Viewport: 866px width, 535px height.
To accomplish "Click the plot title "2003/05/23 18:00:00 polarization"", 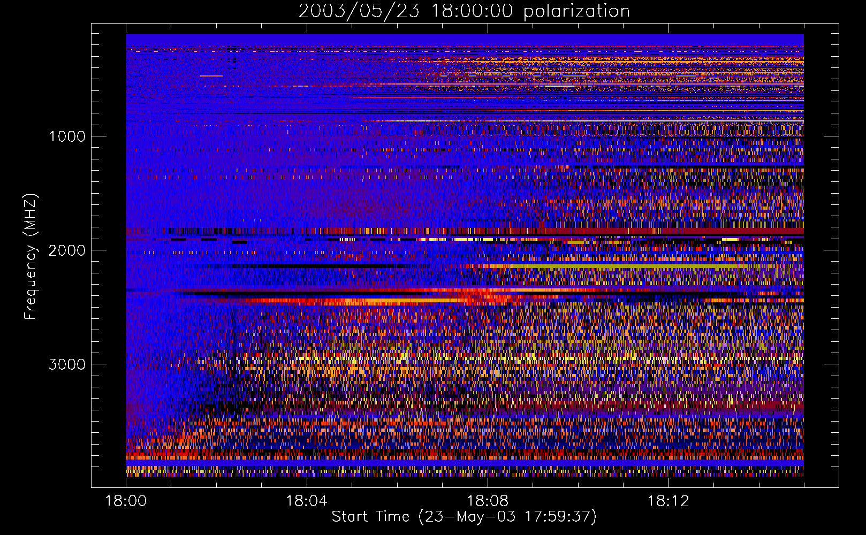I will pos(464,11).
